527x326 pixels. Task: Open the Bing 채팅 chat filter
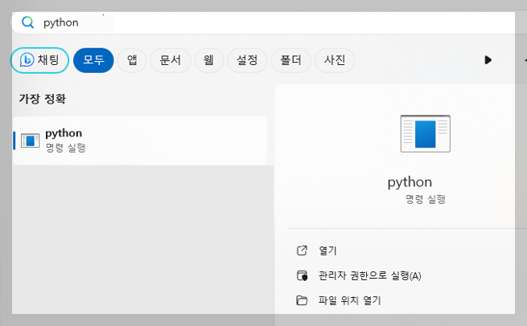click(x=39, y=60)
